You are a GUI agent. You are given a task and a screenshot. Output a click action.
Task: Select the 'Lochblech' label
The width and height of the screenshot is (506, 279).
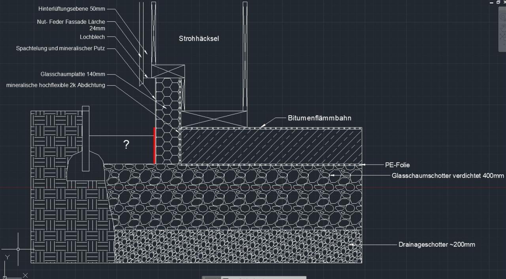[x=93, y=37]
